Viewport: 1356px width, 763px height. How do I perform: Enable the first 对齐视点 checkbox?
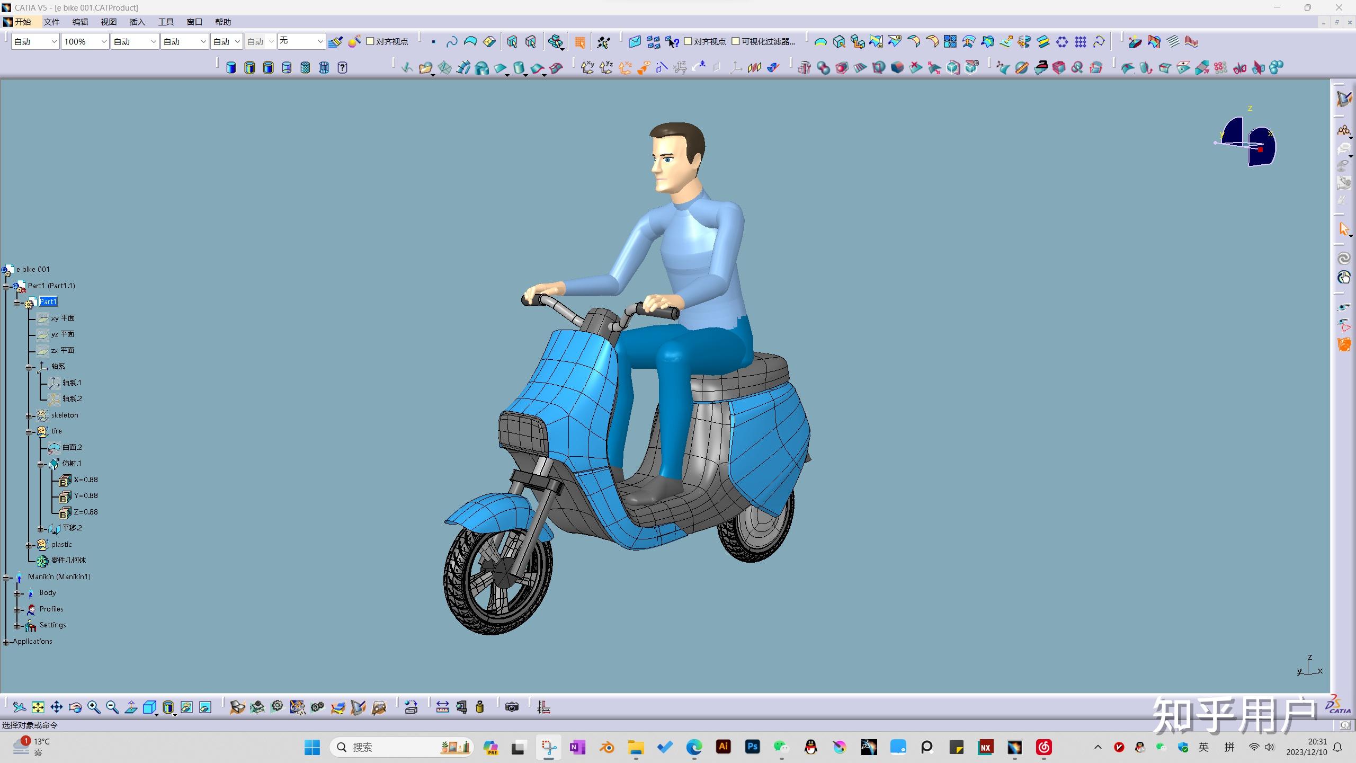pyautogui.click(x=370, y=41)
